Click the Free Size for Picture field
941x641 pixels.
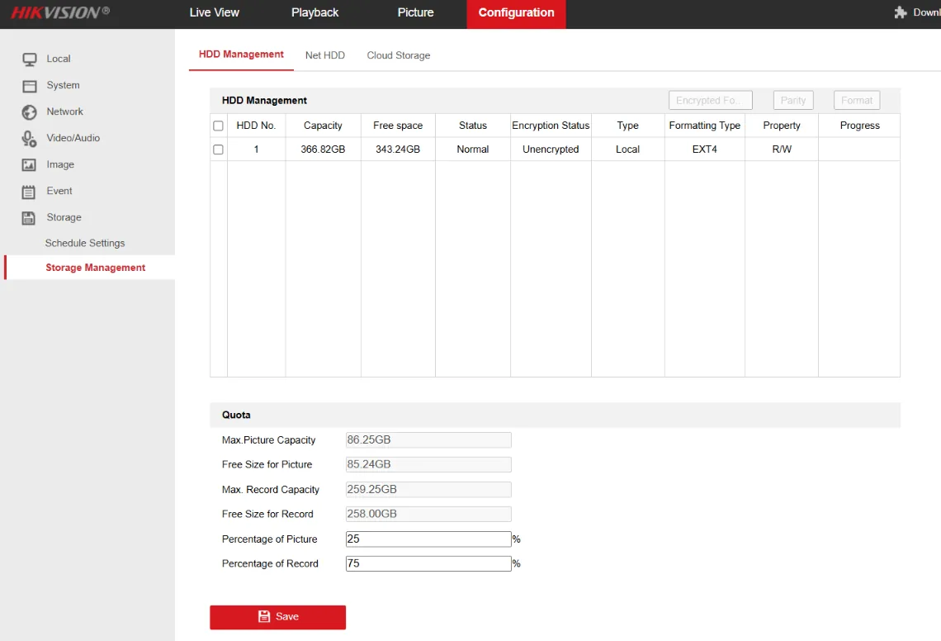coord(428,464)
